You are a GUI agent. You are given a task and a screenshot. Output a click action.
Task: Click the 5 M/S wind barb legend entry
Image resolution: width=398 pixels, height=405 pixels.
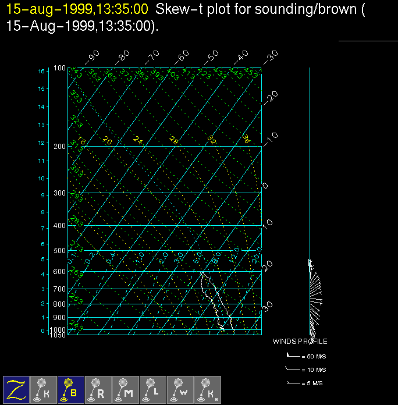(x=301, y=383)
